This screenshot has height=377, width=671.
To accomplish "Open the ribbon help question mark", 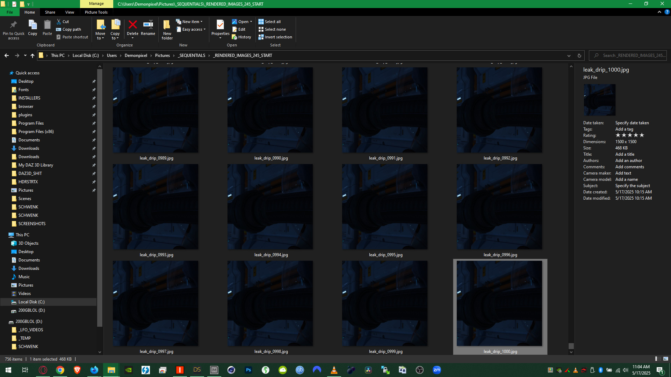I will (x=667, y=12).
